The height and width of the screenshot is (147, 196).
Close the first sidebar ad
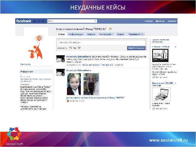pyautogui.click(x=176, y=47)
